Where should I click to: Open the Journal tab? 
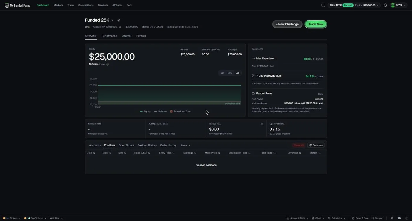coord(127,36)
